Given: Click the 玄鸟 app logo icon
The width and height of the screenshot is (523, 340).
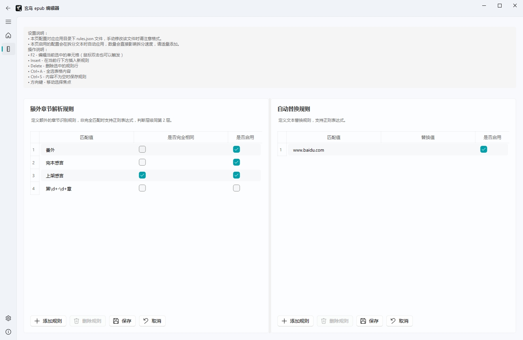Looking at the screenshot, I should tap(19, 8).
